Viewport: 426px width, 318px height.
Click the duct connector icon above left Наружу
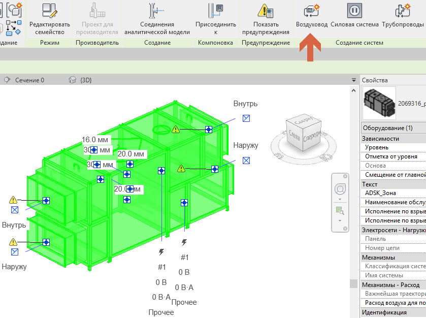(x=15, y=252)
